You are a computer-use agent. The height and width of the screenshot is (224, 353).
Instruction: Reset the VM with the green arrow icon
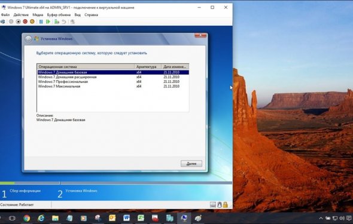point(48,22)
